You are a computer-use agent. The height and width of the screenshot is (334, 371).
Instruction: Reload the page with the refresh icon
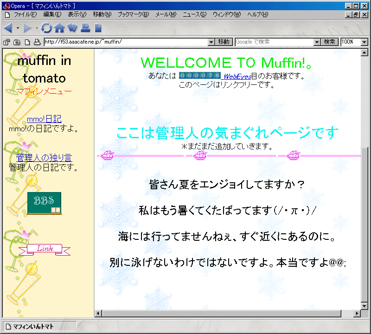tap(46, 28)
